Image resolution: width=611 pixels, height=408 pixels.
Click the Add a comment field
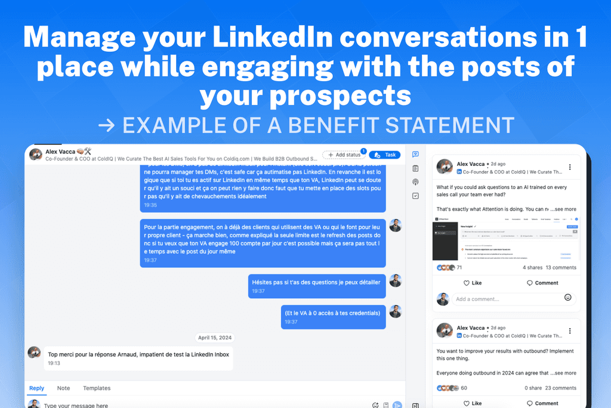coord(513,299)
